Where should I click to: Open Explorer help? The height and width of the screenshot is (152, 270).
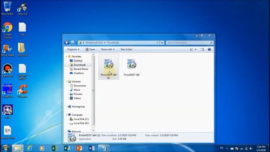coord(209,49)
